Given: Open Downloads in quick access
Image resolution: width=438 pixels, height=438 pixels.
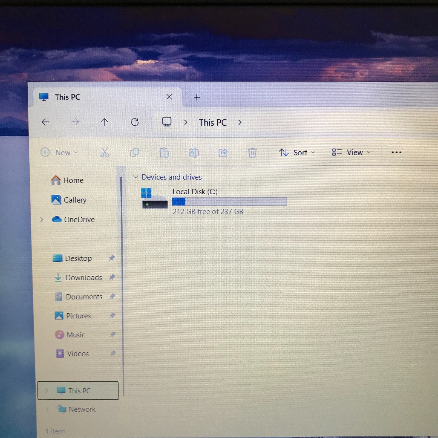Looking at the screenshot, I should tap(78, 277).
